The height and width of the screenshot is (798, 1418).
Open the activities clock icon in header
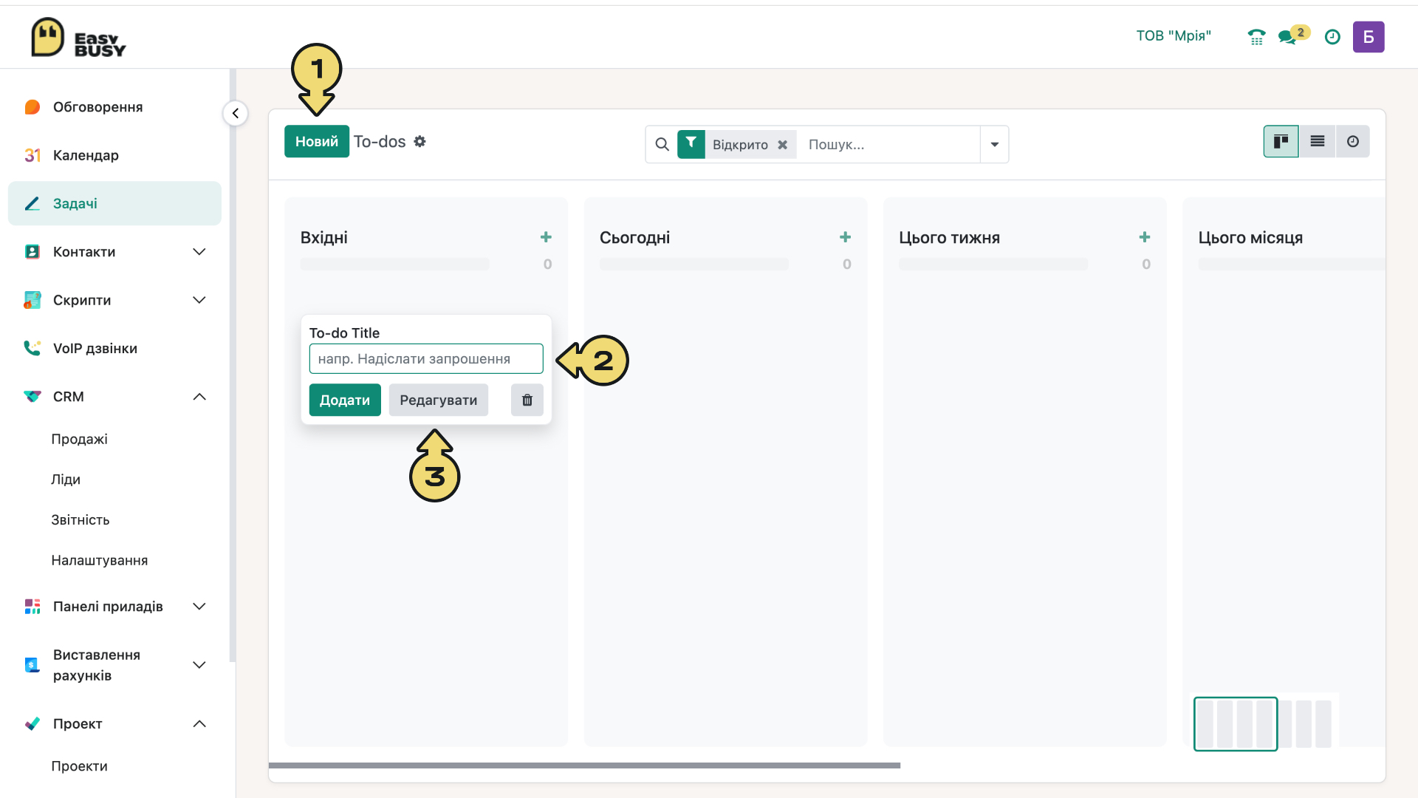[x=1332, y=37]
